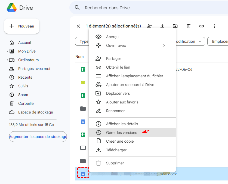Open Ordinateurs in the sidebar
The height and width of the screenshot is (184, 228).
click(28, 60)
